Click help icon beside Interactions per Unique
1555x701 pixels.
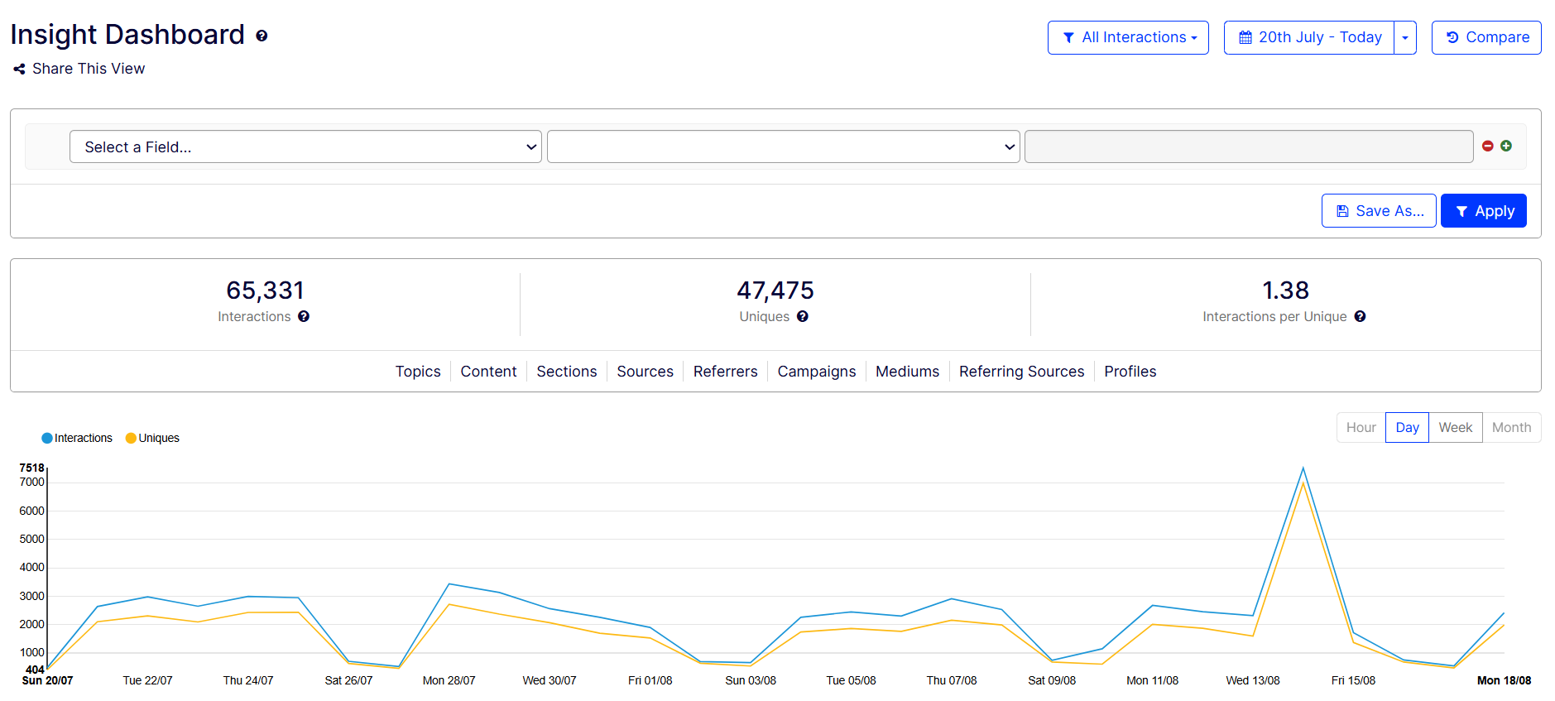click(x=1360, y=316)
